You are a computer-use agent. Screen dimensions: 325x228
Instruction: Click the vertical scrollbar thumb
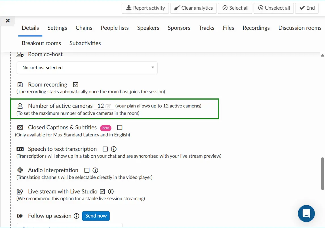[322, 173]
